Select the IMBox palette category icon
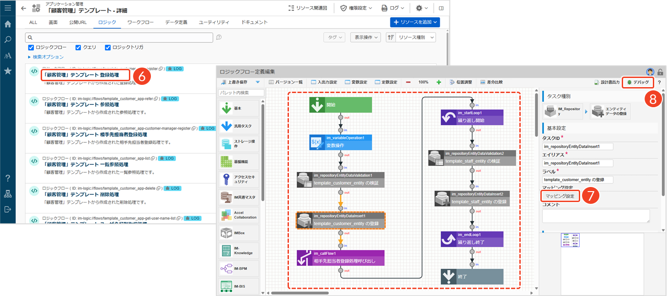 tap(226, 233)
